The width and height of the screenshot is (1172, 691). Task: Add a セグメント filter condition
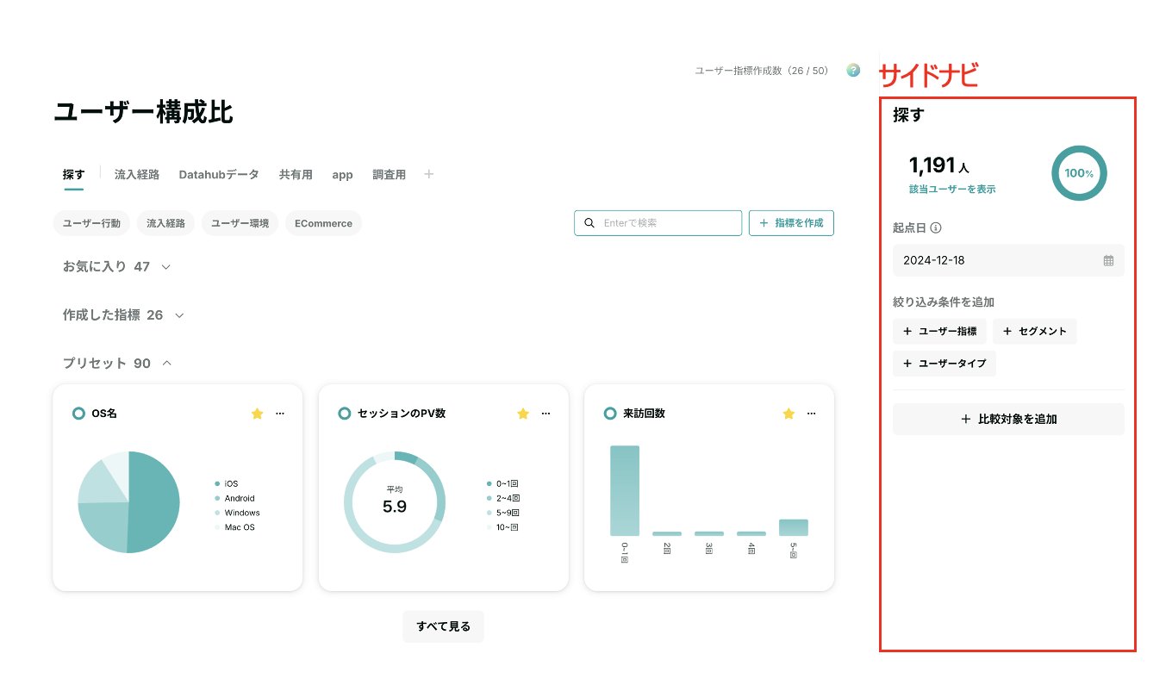(x=1034, y=332)
